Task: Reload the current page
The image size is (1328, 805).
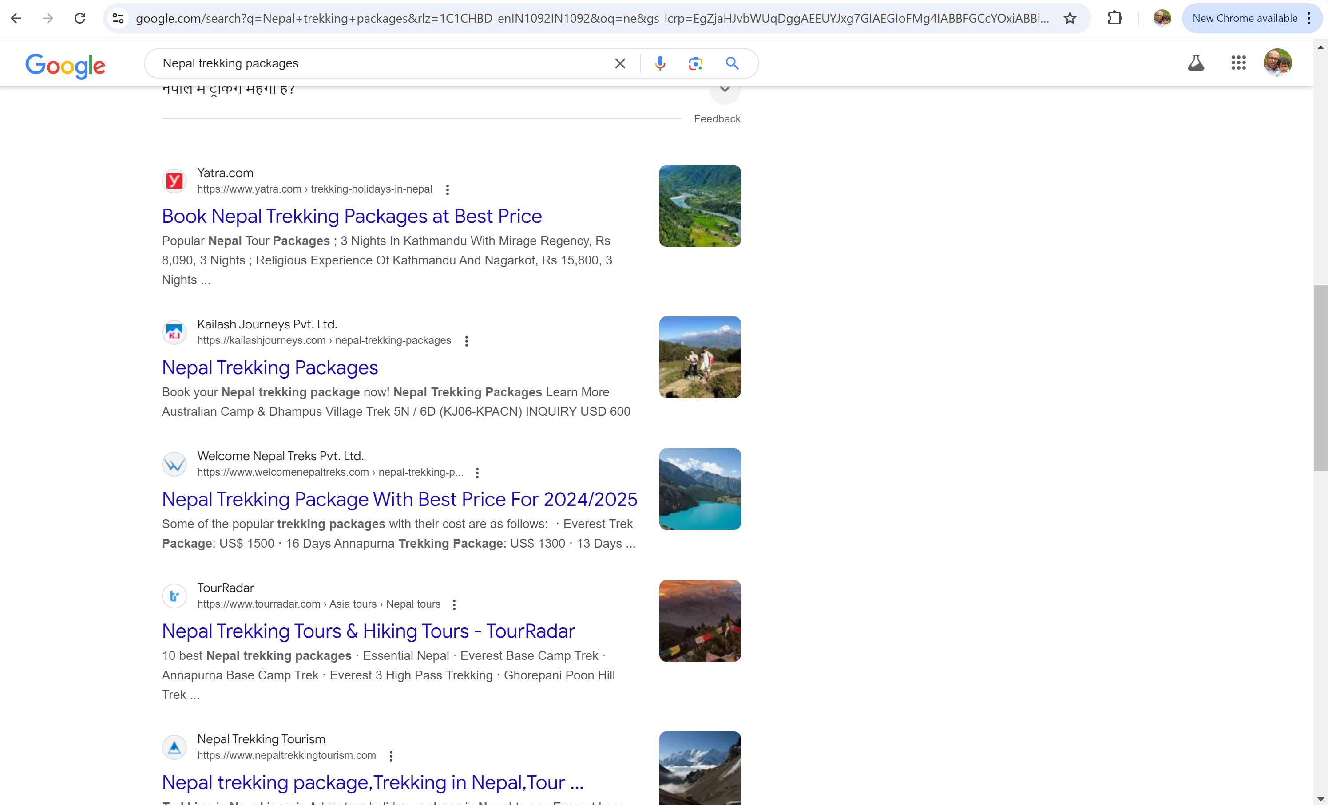Action: [x=80, y=18]
